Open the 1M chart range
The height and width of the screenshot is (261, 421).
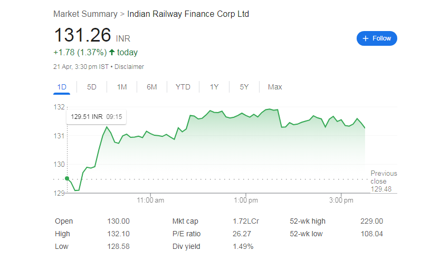click(122, 87)
